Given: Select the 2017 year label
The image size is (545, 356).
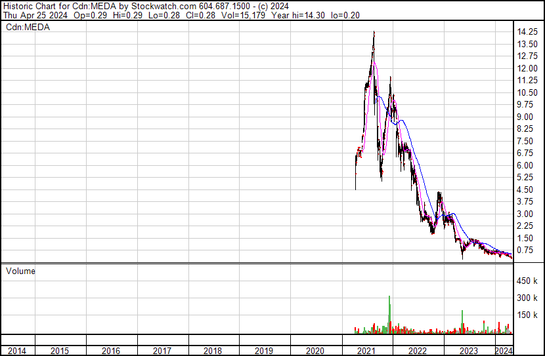Looking at the screenshot, I should pyautogui.click(x=162, y=351).
